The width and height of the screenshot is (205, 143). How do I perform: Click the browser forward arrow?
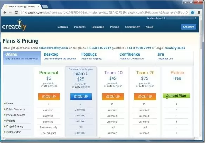(x=11, y=13)
